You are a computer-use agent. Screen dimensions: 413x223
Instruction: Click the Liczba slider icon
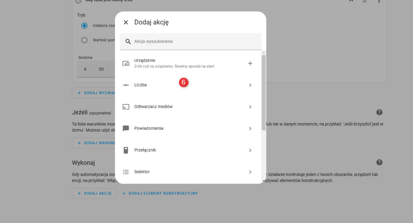(x=126, y=85)
